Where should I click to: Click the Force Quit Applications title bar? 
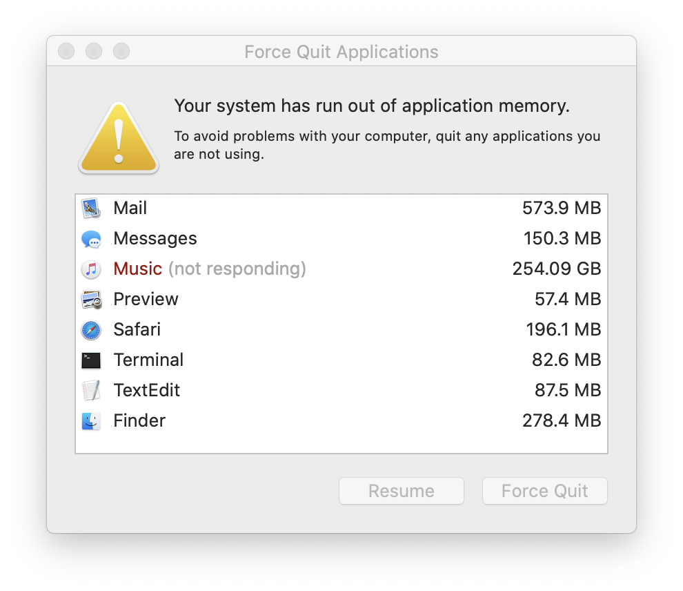[341, 51]
